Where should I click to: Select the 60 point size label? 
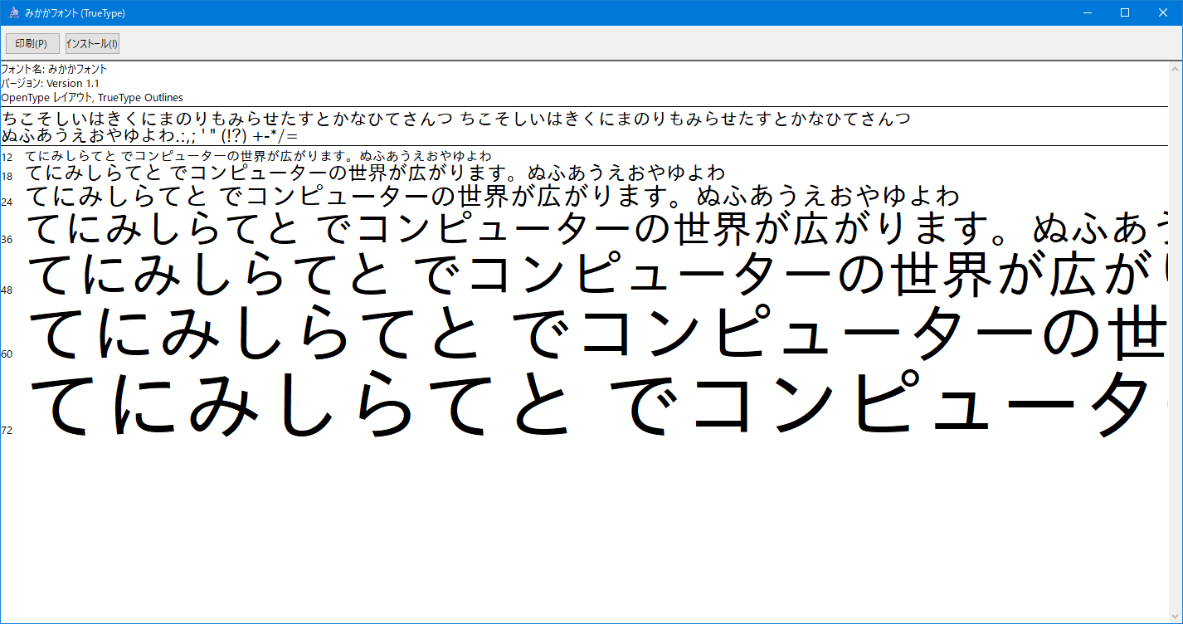point(7,354)
